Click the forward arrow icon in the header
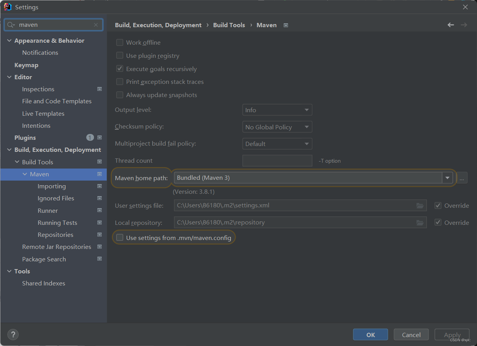Viewport: 477px width, 346px height. [464, 25]
